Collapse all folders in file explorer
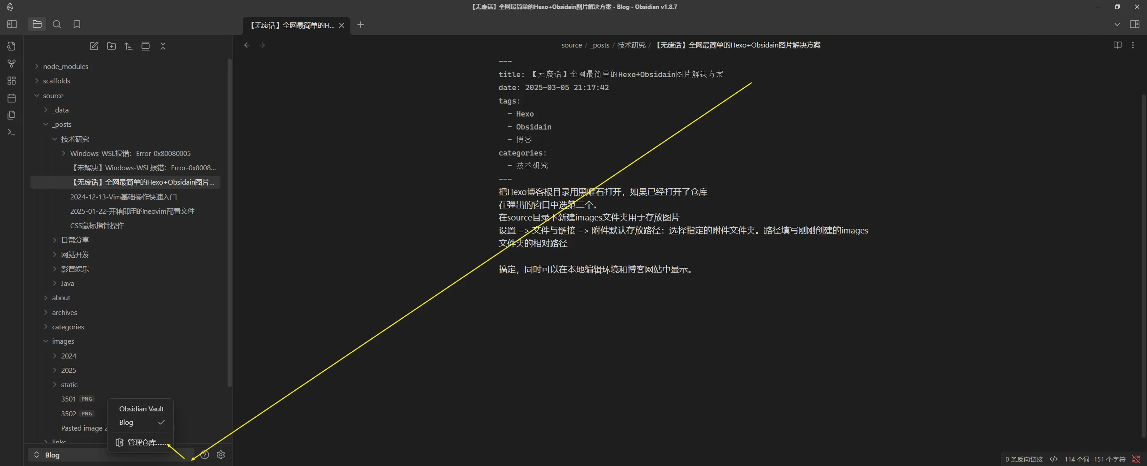The width and height of the screenshot is (1147, 466). click(x=163, y=46)
